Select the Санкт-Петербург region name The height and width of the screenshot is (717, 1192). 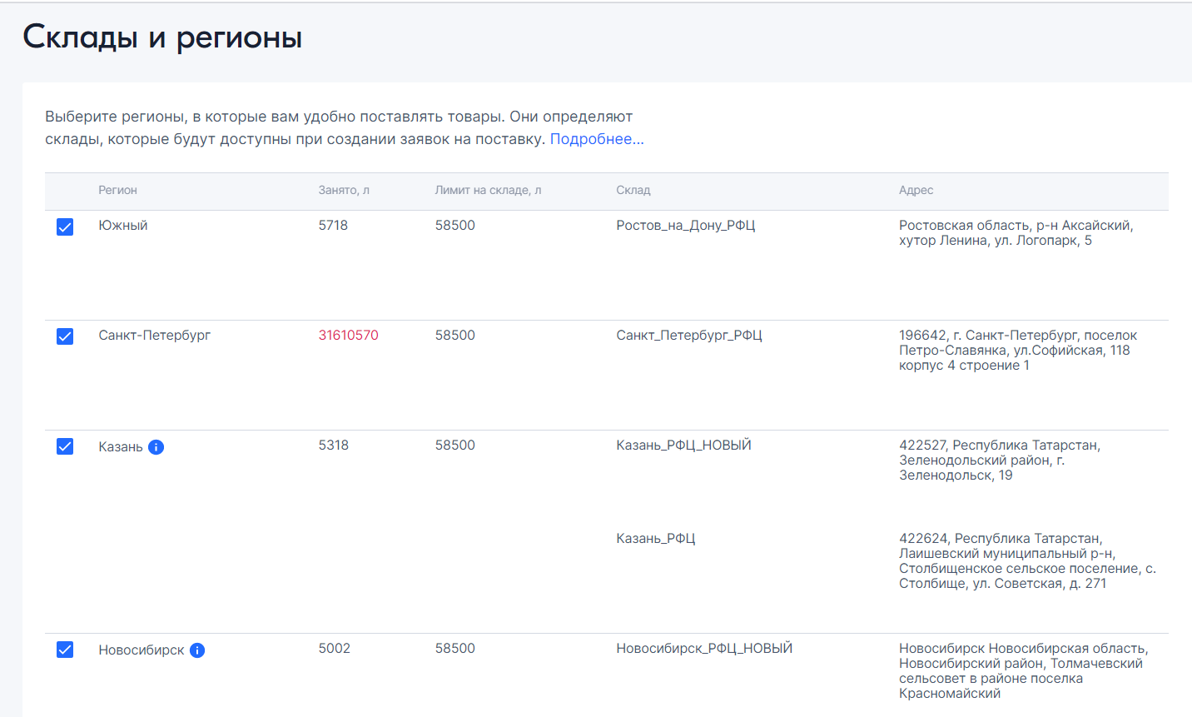pyautogui.click(x=155, y=336)
